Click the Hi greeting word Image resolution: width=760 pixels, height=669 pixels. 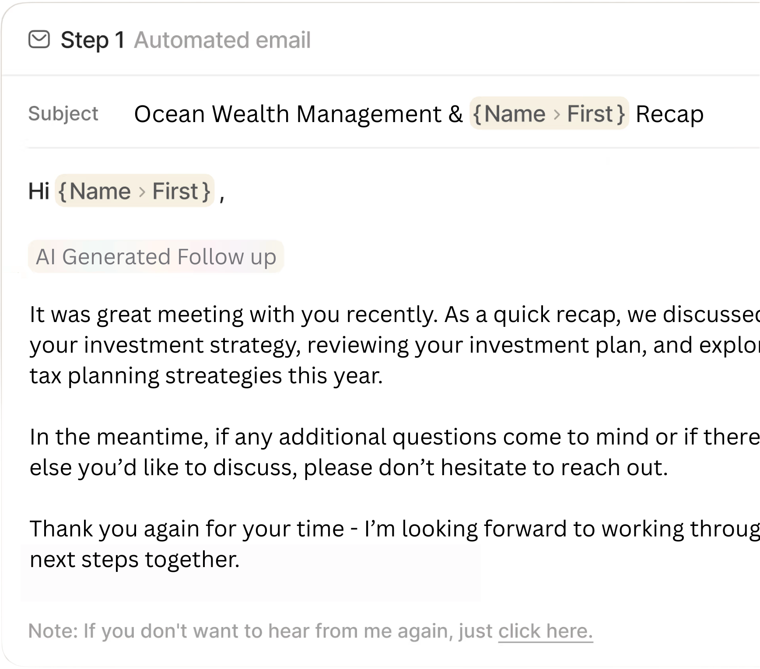[39, 191]
